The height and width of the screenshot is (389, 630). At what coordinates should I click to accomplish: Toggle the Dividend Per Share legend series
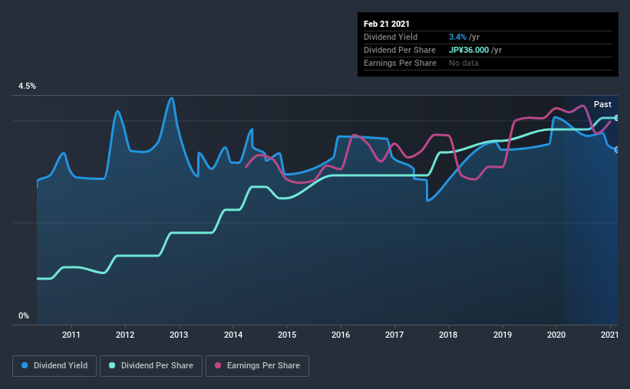coord(151,366)
